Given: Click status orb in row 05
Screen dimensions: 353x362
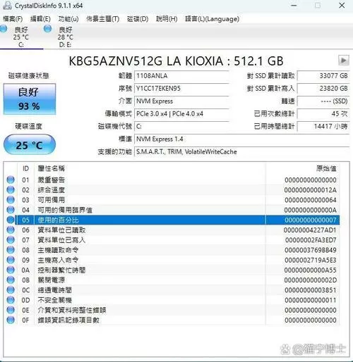Looking at the screenshot, I should (11, 220).
